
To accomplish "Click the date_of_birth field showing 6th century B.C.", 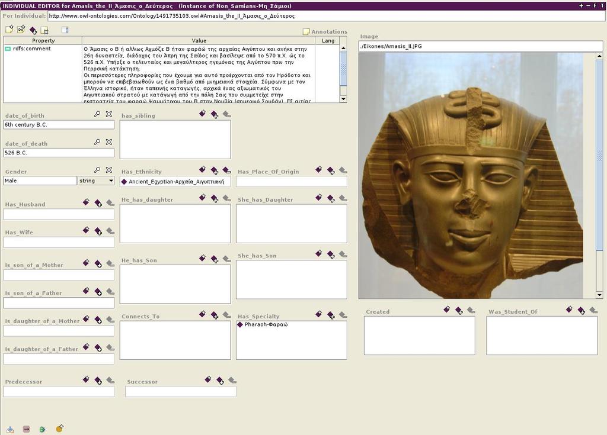I will tap(59, 124).
